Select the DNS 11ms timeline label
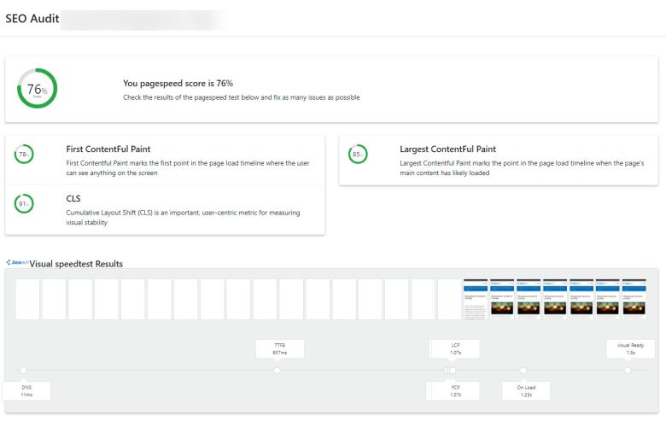Viewport: 666px width, 421px height. click(x=26, y=391)
